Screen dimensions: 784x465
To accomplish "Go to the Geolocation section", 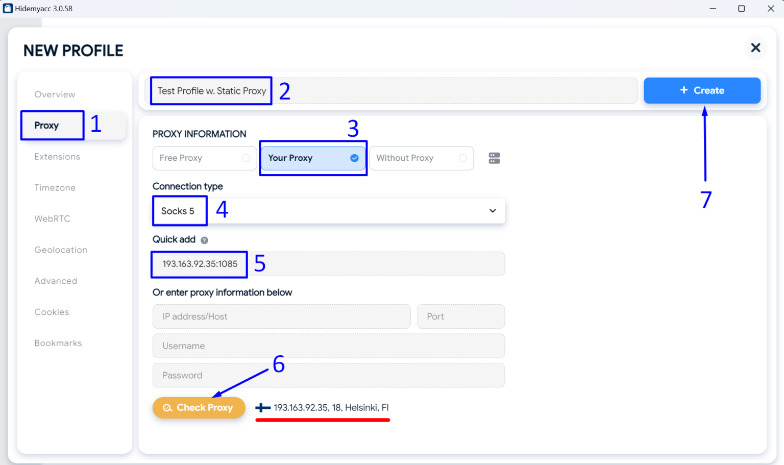I will click(61, 250).
